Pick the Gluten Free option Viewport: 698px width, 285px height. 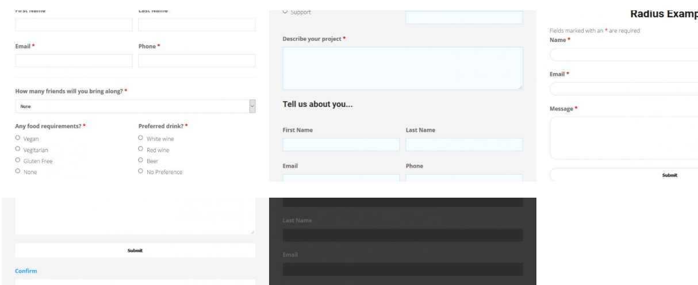tap(18, 160)
